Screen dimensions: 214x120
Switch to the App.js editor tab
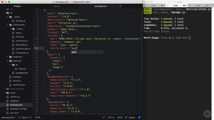(57, 6)
